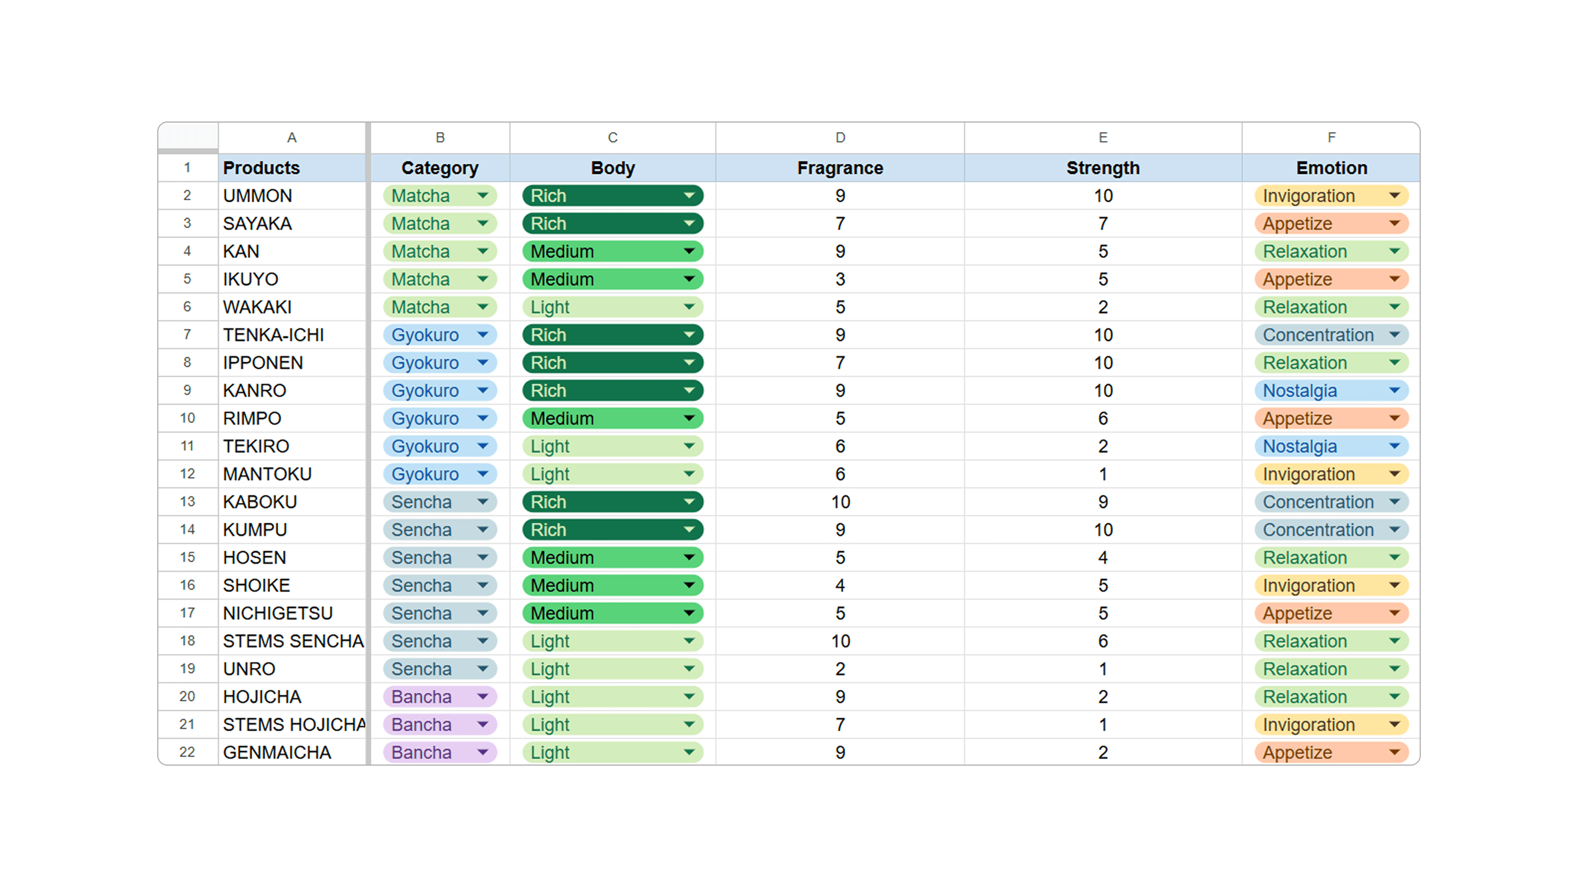
Task: Select column F header
Action: tap(1331, 138)
